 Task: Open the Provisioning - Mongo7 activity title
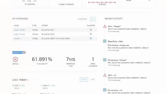[117, 60]
